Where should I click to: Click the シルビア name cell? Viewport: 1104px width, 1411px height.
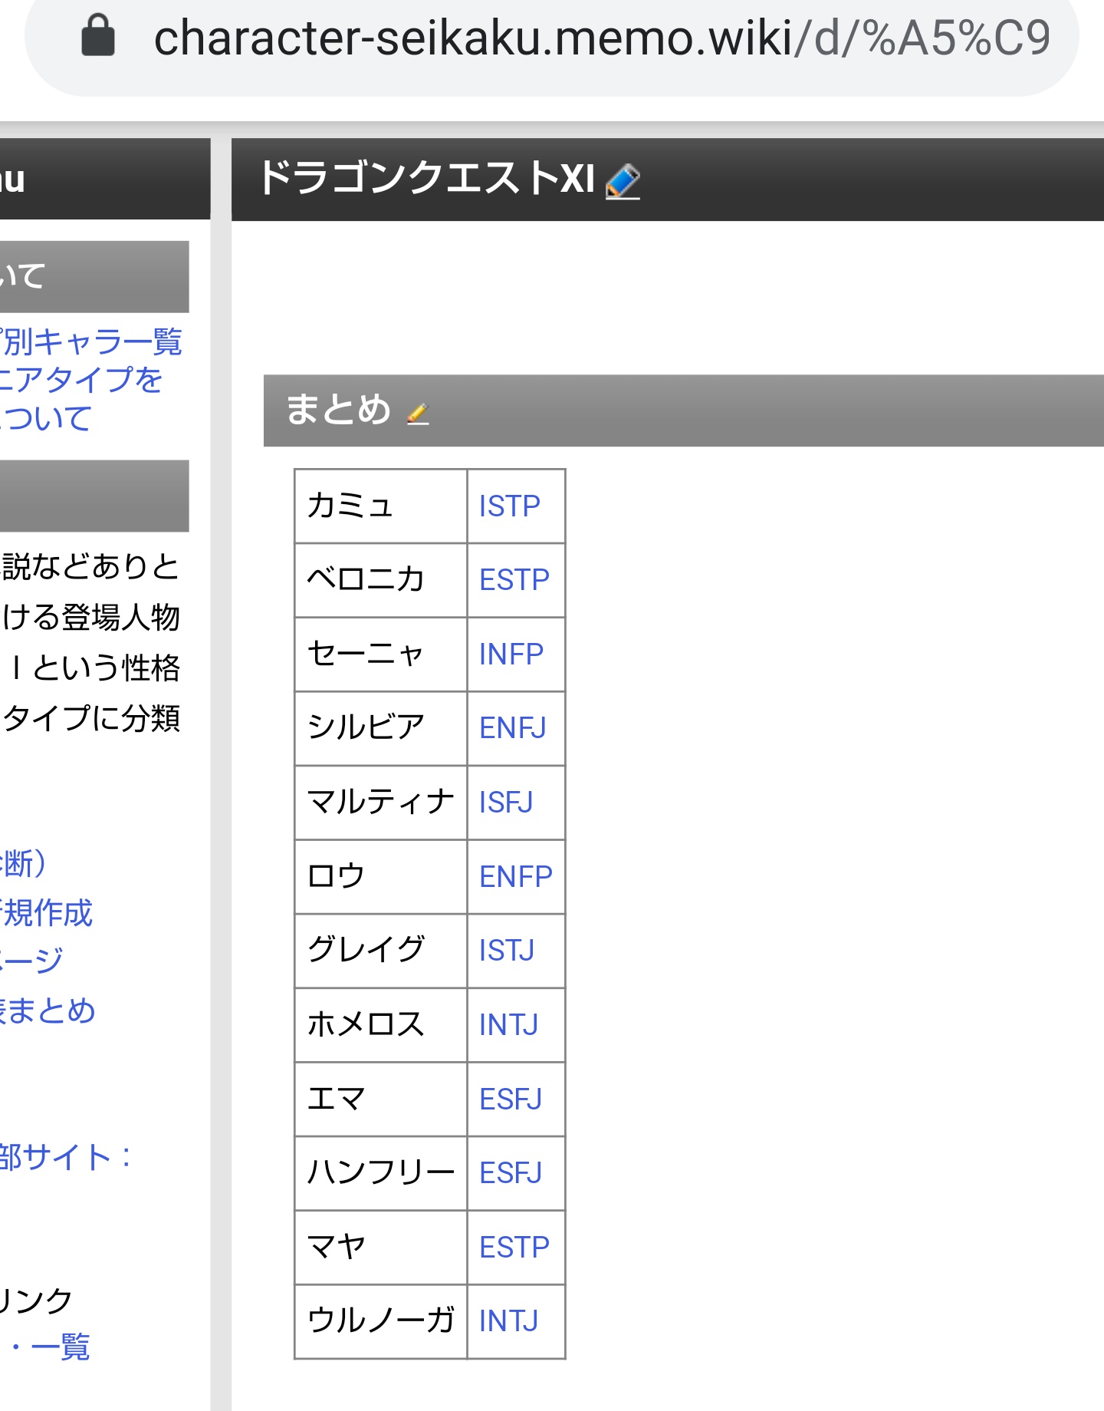(381, 728)
